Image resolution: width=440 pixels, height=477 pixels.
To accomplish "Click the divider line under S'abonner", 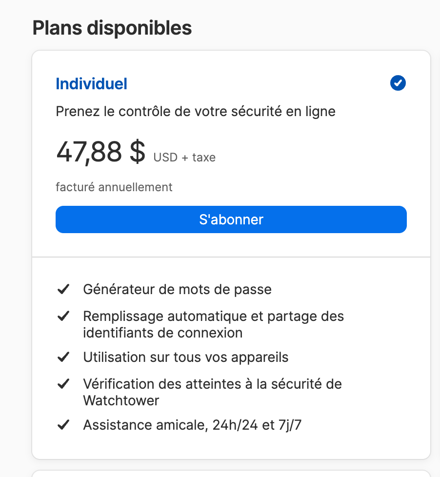I will click(x=231, y=257).
